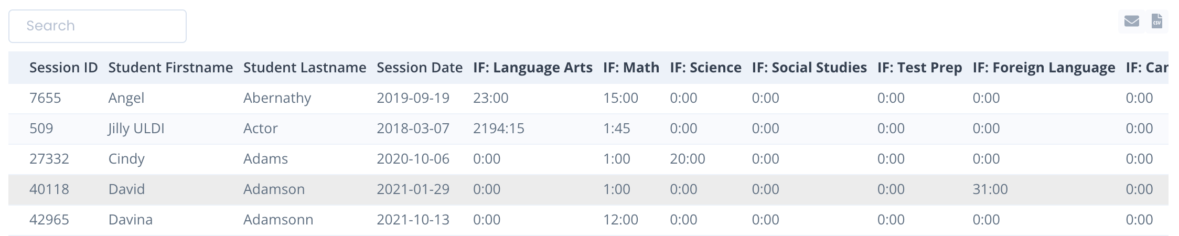
Task: Select Davina Adamsonn session 42965 row
Action: click(588, 220)
